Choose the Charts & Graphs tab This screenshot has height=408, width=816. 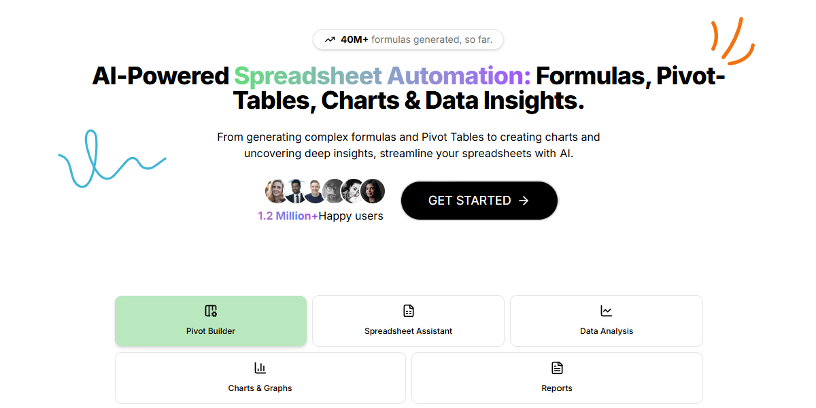pos(260,378)
